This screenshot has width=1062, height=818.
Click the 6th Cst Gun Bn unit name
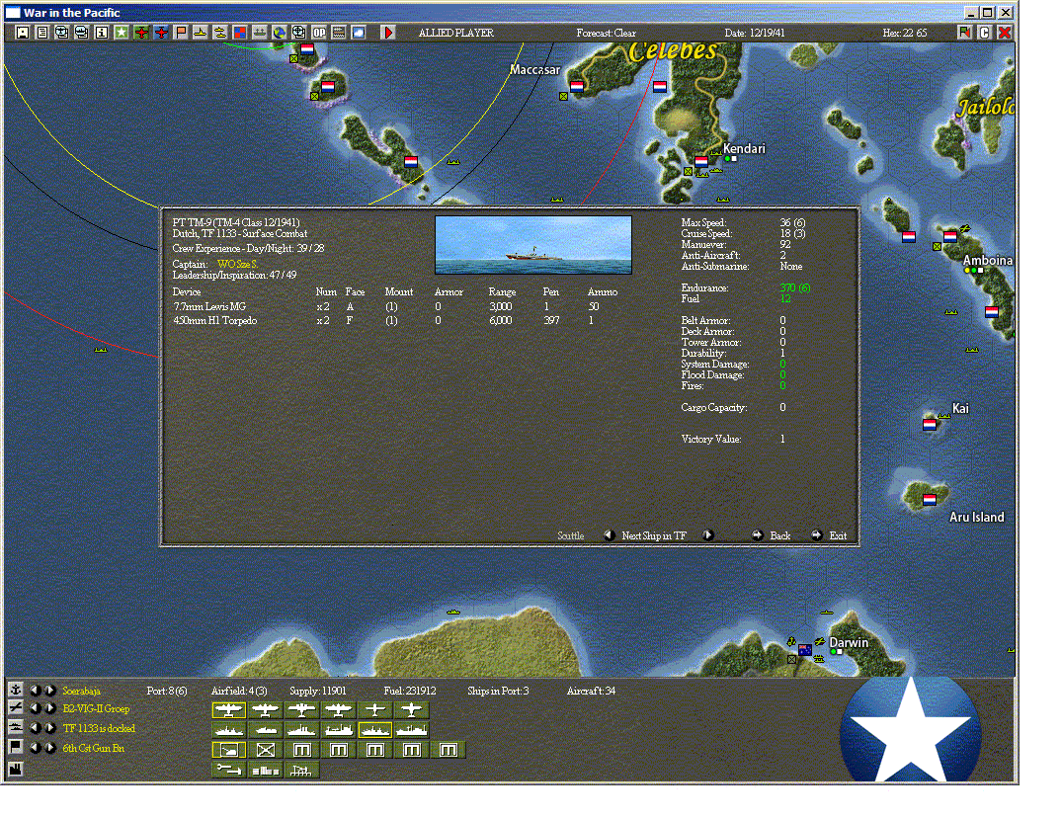pyautogui.click(x=94, y=748)
